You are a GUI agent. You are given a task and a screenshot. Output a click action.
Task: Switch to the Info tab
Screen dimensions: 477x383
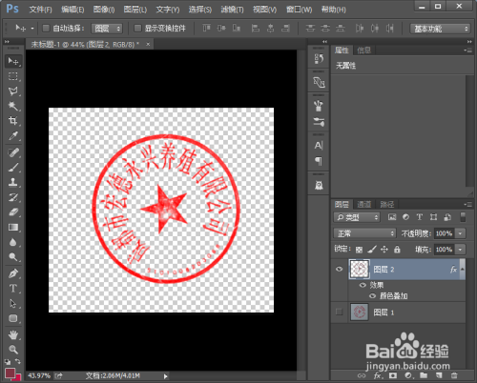pos(363,50)
